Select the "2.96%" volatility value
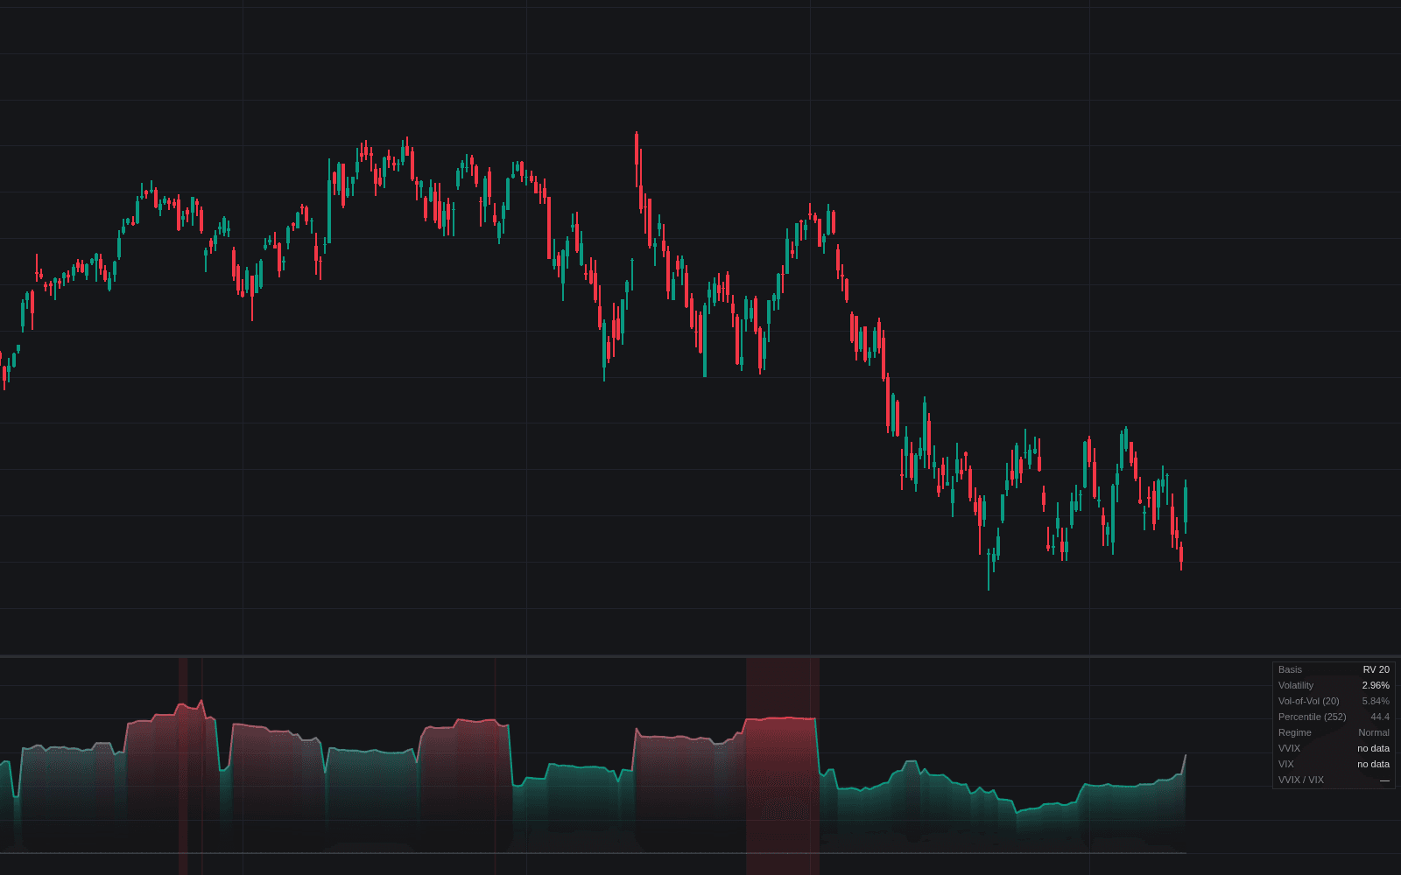This screenshot has width=1401, height=875. [1376, 685]
